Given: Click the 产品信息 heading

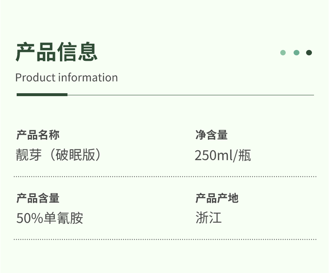Looking at the screenshot, I should 56,52.
